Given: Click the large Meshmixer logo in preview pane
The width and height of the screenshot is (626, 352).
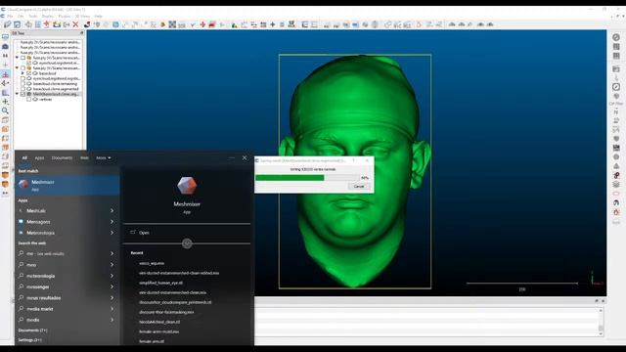Looking at the screenshot, I should 187,186.
